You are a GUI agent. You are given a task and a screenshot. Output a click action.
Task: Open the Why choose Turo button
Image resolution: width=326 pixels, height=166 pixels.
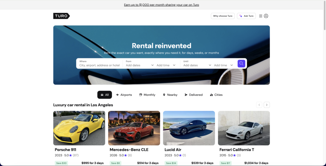point(223,16)
